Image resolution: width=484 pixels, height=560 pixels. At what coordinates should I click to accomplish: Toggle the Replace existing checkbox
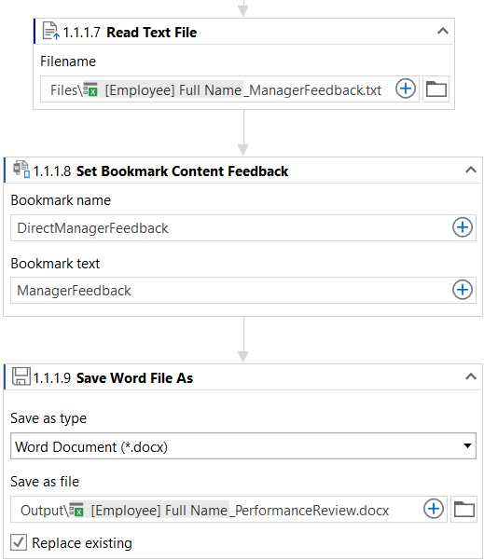point(19,542)
